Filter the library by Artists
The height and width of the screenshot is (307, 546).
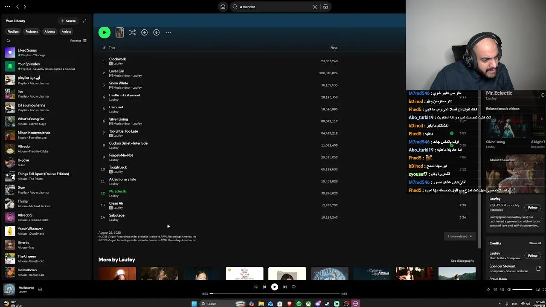click(66, 32)
